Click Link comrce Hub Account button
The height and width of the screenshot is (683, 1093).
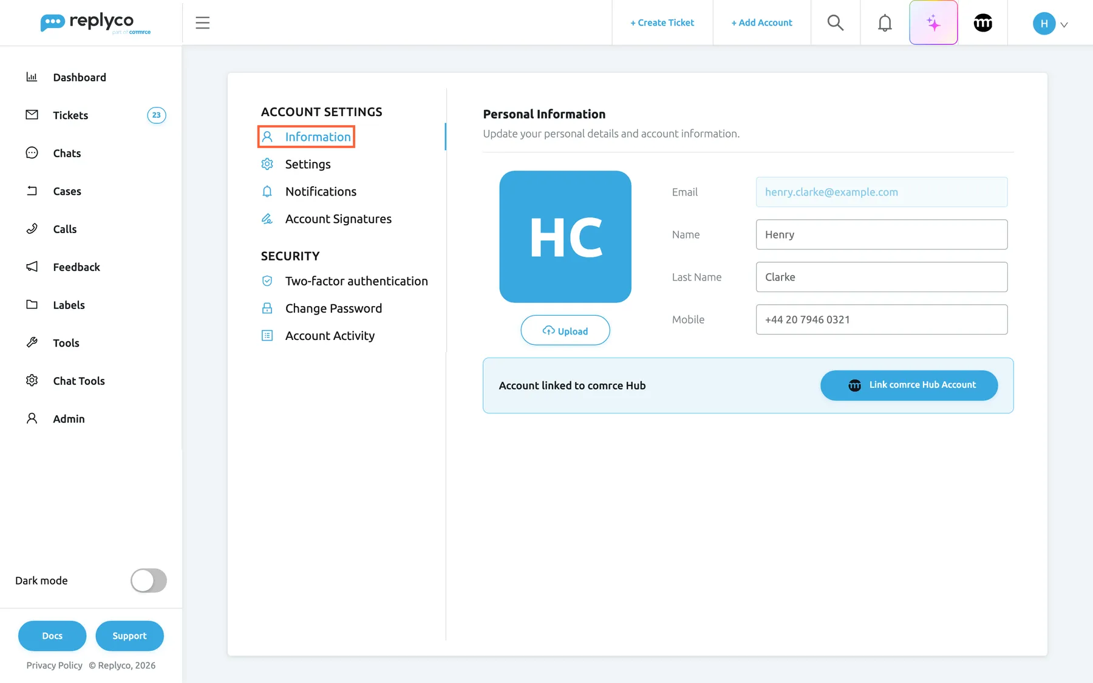click(909, 385)
